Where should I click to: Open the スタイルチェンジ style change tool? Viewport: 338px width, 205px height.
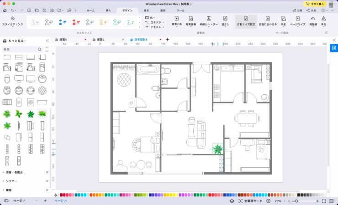click(13, 21)
